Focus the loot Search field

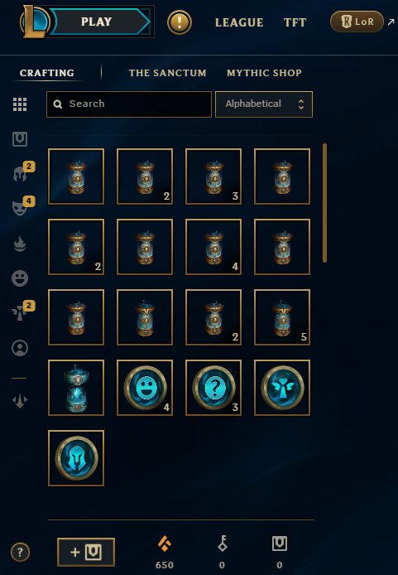point(129,104)
